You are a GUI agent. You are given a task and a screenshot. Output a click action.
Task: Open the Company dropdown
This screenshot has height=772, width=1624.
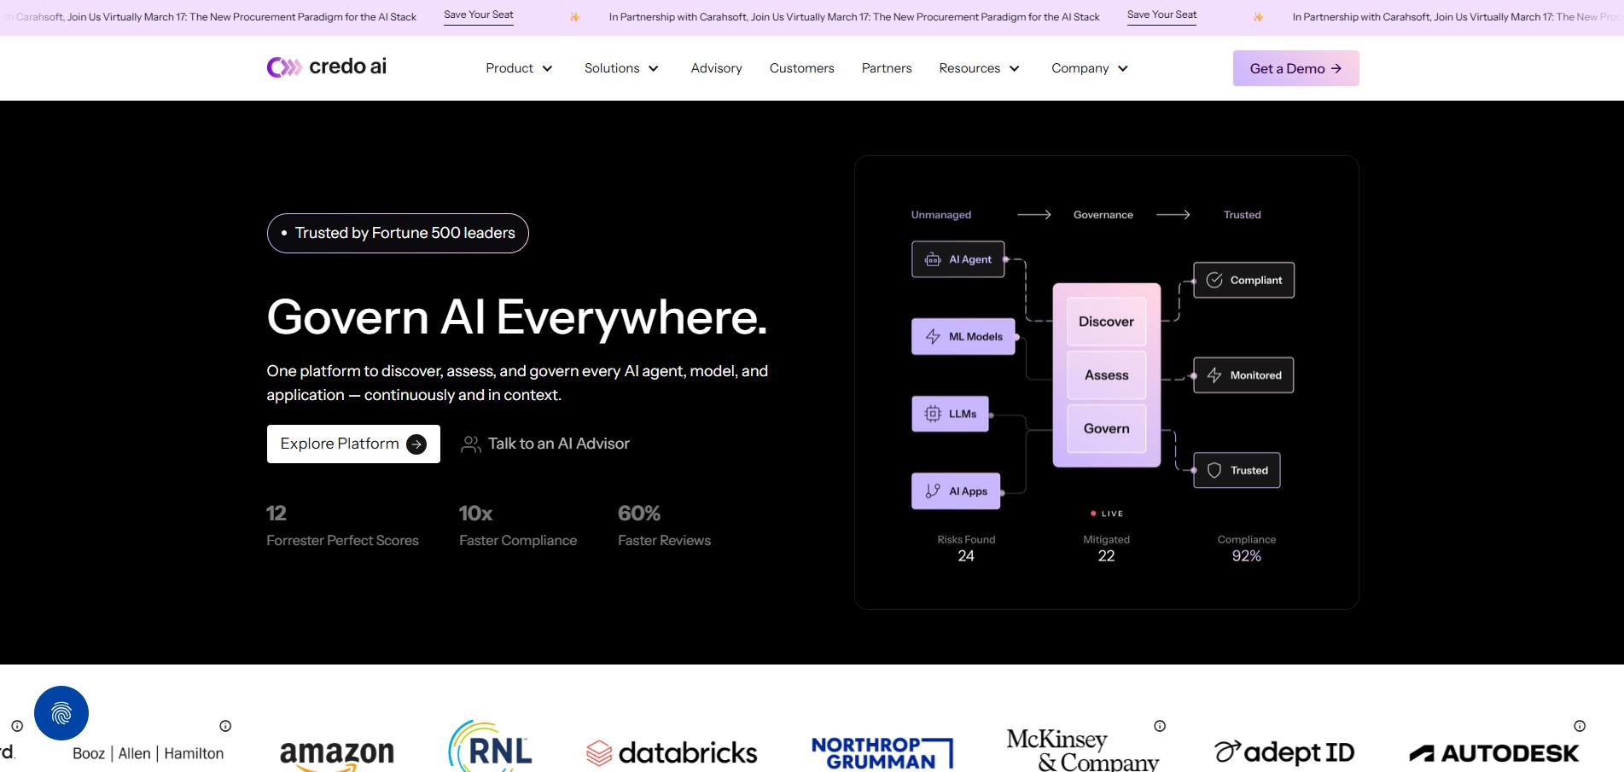tap(1088, 68)
